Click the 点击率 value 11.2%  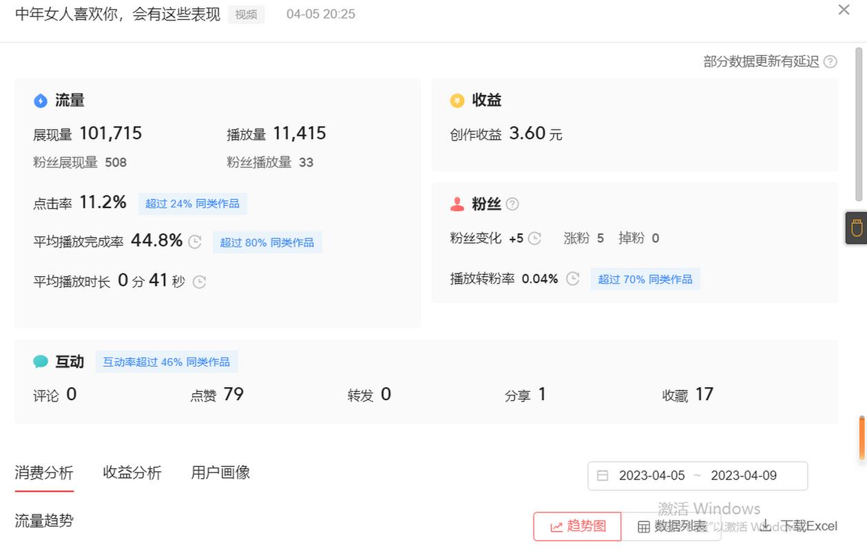(103, 202)
